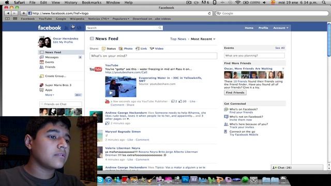331x186 pixels.
Task: Open Skype from the Dock
Action: pos(100,180)
